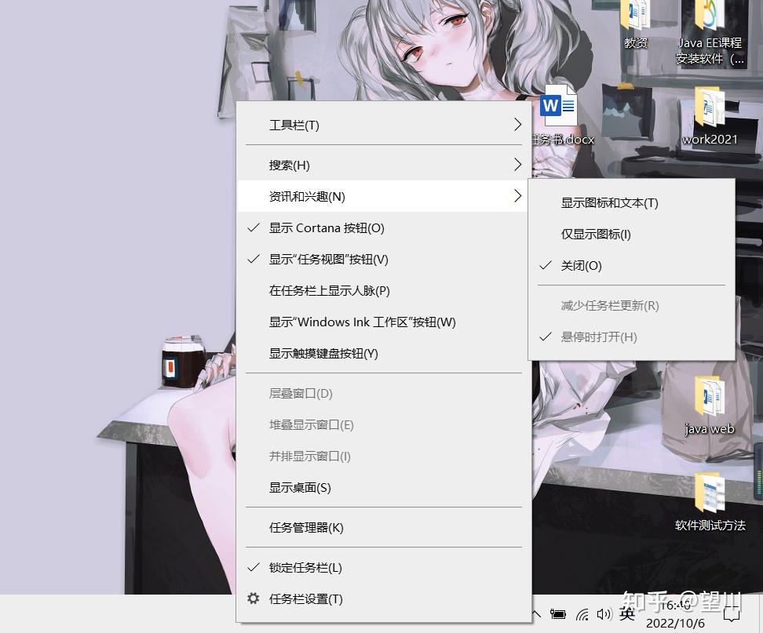Select 仅显示图标(I) in the submenu
This screenshot has height=633, width=763.
point(631,235)
